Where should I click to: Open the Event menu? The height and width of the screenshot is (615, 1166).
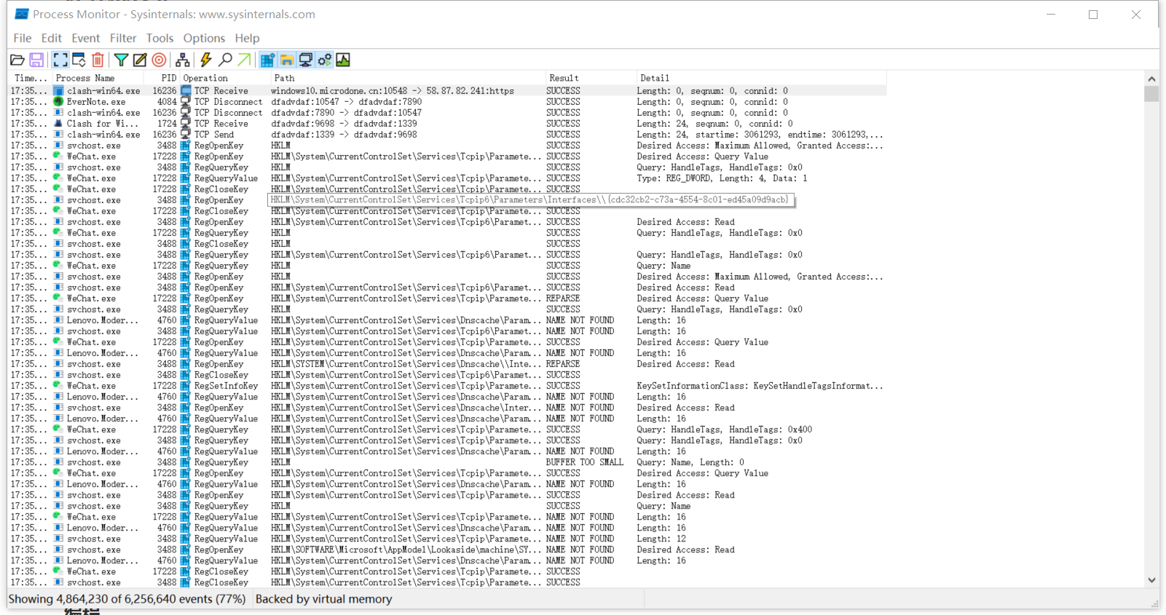(x=86, y=38)
